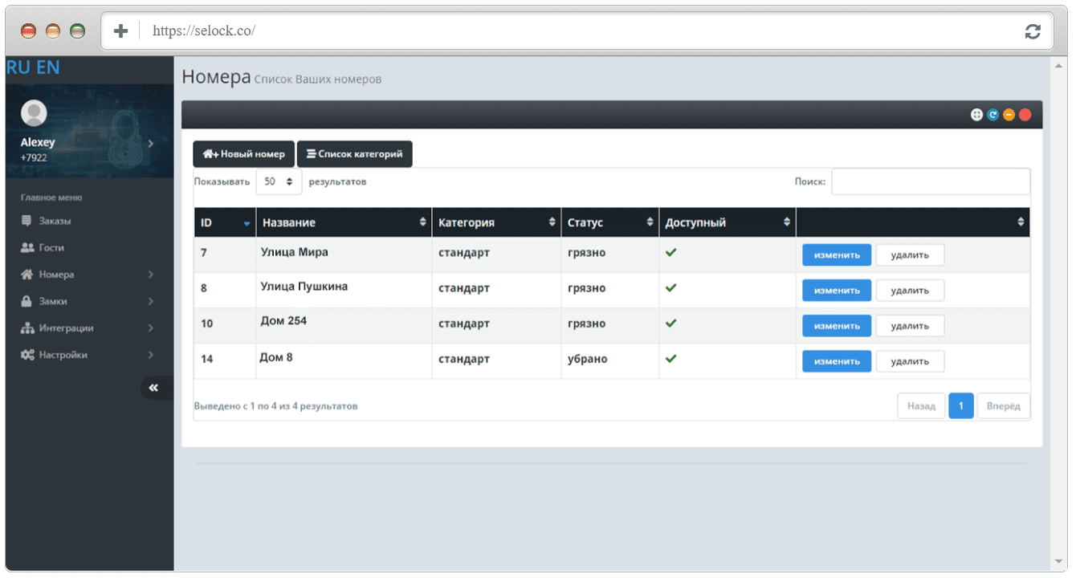This screenshot has width=1076, height=578.
Task: Sort table by Название column
Action: click(344, 222)
